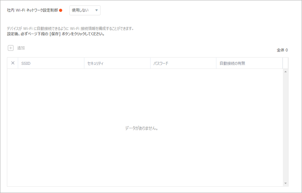The height and width of the screenshot is (193, 302).
Task: Click the 全体 0 total count text
Action: pos(282,50)
